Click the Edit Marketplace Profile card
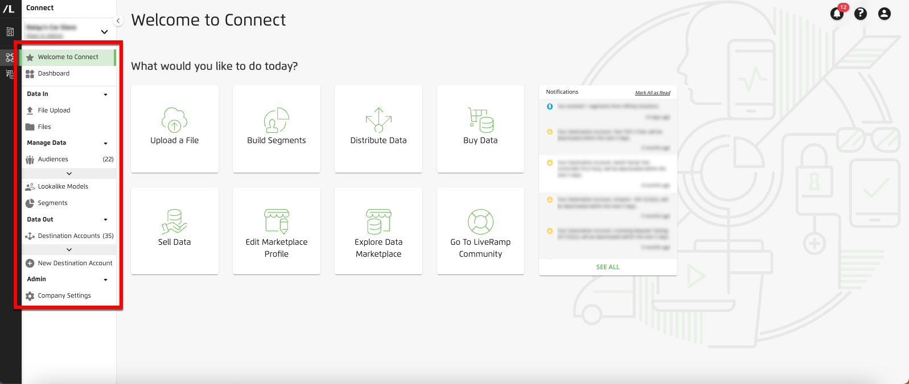The height and width of the screenshot is (384, 909). pyautogui.click(x=277, y=231)
